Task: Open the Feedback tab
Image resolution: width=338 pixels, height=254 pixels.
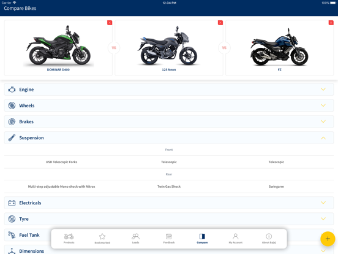Action: point(169,239)
